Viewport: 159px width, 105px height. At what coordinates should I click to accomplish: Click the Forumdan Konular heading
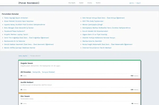[x=10, y=14]
